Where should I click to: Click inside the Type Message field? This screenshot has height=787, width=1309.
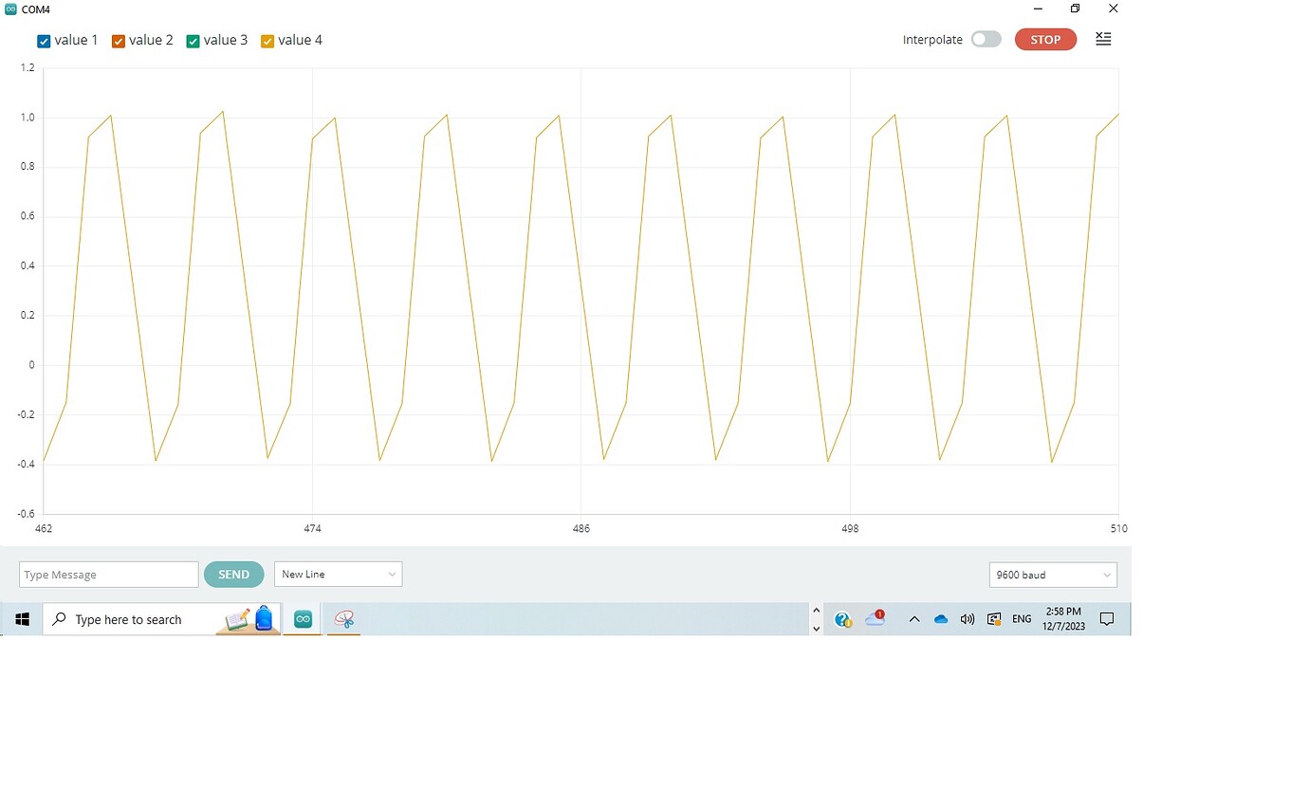pyautogui.click(x=107, y=574)
